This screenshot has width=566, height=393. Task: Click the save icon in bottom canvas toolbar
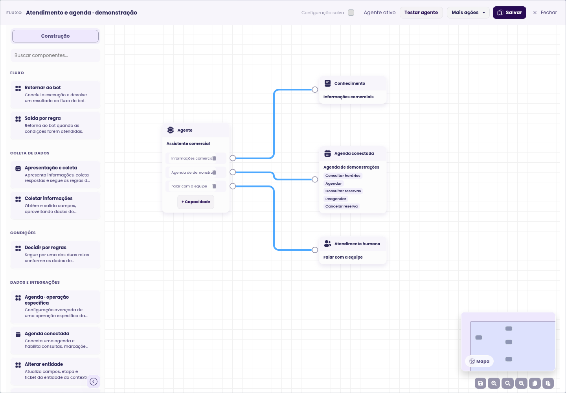pos(480,383)
